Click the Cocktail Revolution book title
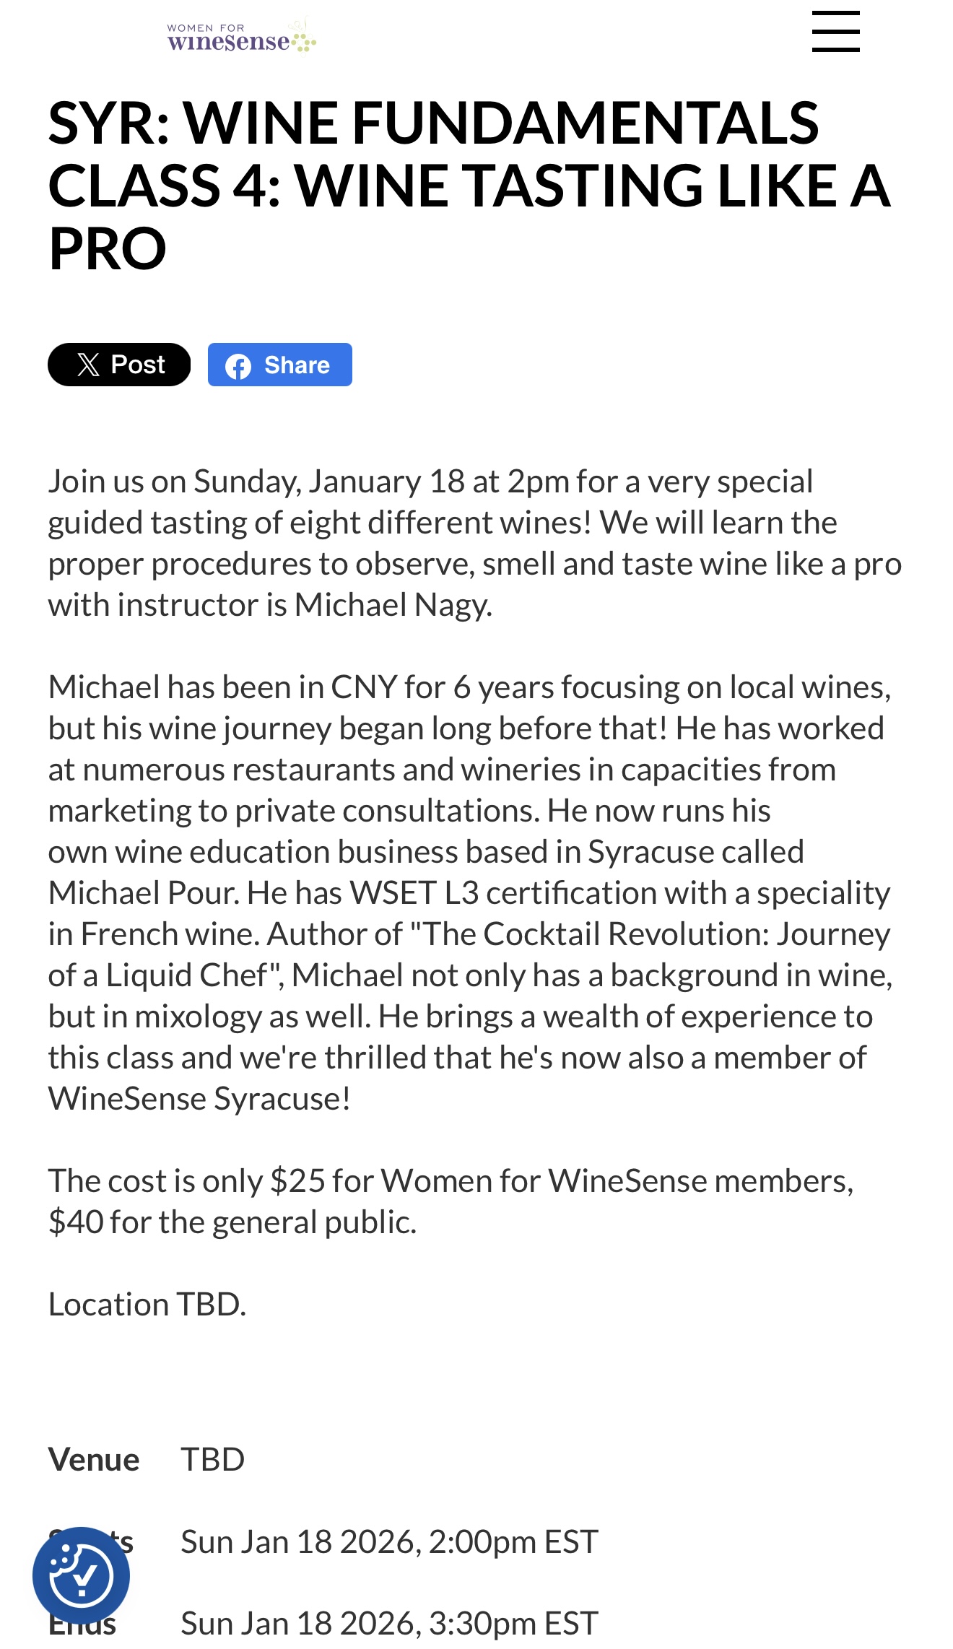 pos(650,934)
